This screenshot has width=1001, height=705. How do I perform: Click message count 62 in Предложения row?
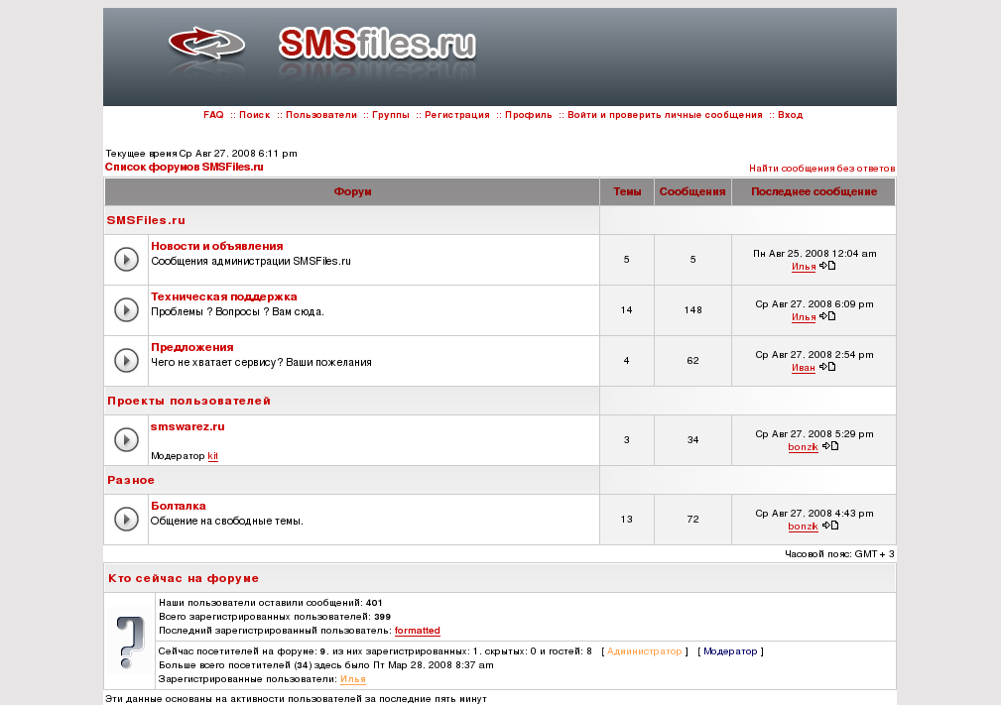692,361
